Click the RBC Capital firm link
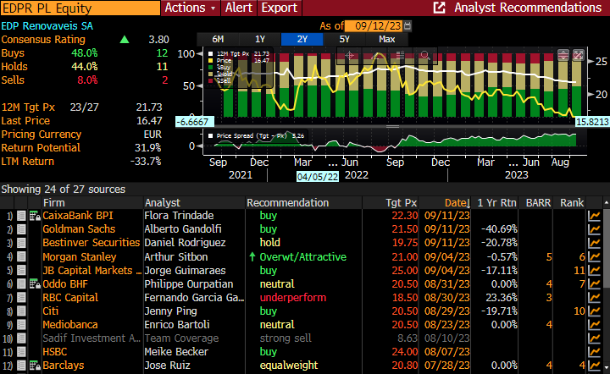The image size is (610, 374). [70, 298]
